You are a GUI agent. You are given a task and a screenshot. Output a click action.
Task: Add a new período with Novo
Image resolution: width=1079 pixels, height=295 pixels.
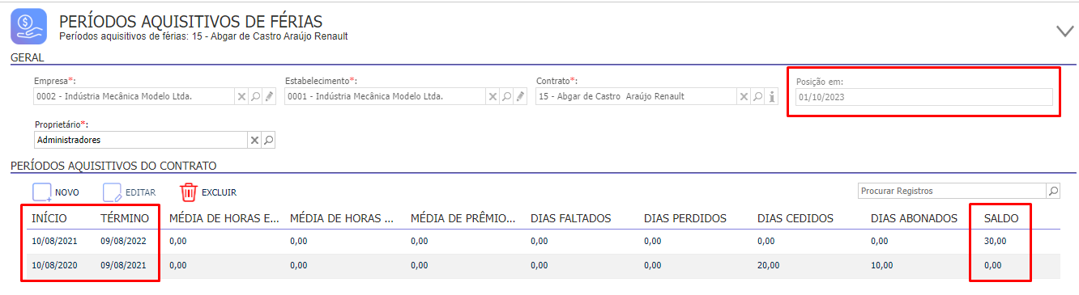55,192
